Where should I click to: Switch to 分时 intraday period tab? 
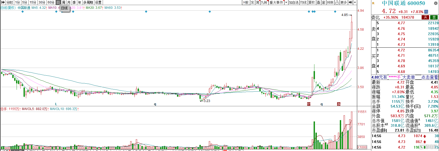9,2
